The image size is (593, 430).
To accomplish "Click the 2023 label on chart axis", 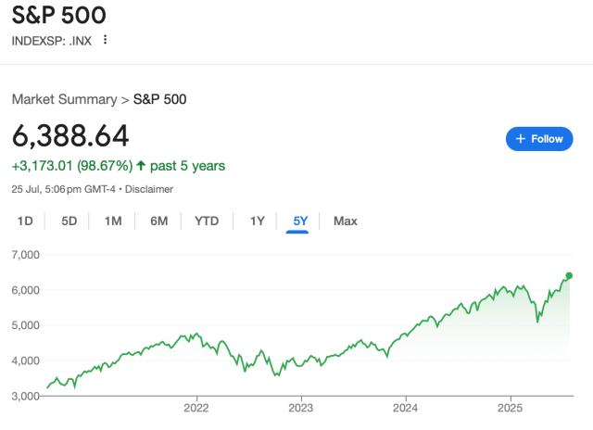I will [300, 407].
